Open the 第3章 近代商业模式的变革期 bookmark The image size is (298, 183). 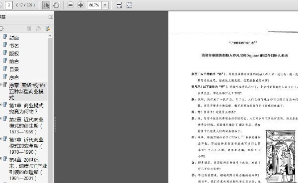click(26, 146)
